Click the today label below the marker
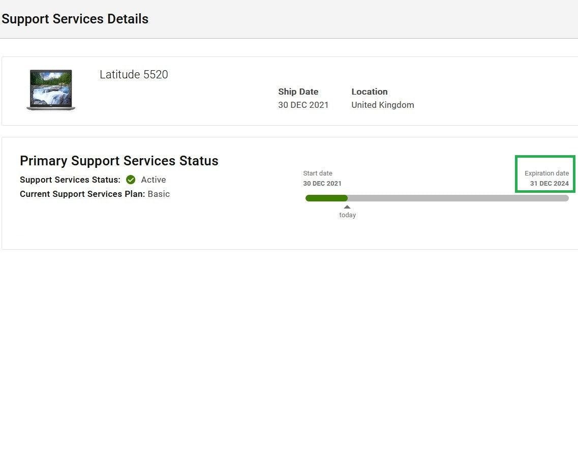Image resolution: width=578 pixels, height=468 pixels. click(x=348, y=215)
